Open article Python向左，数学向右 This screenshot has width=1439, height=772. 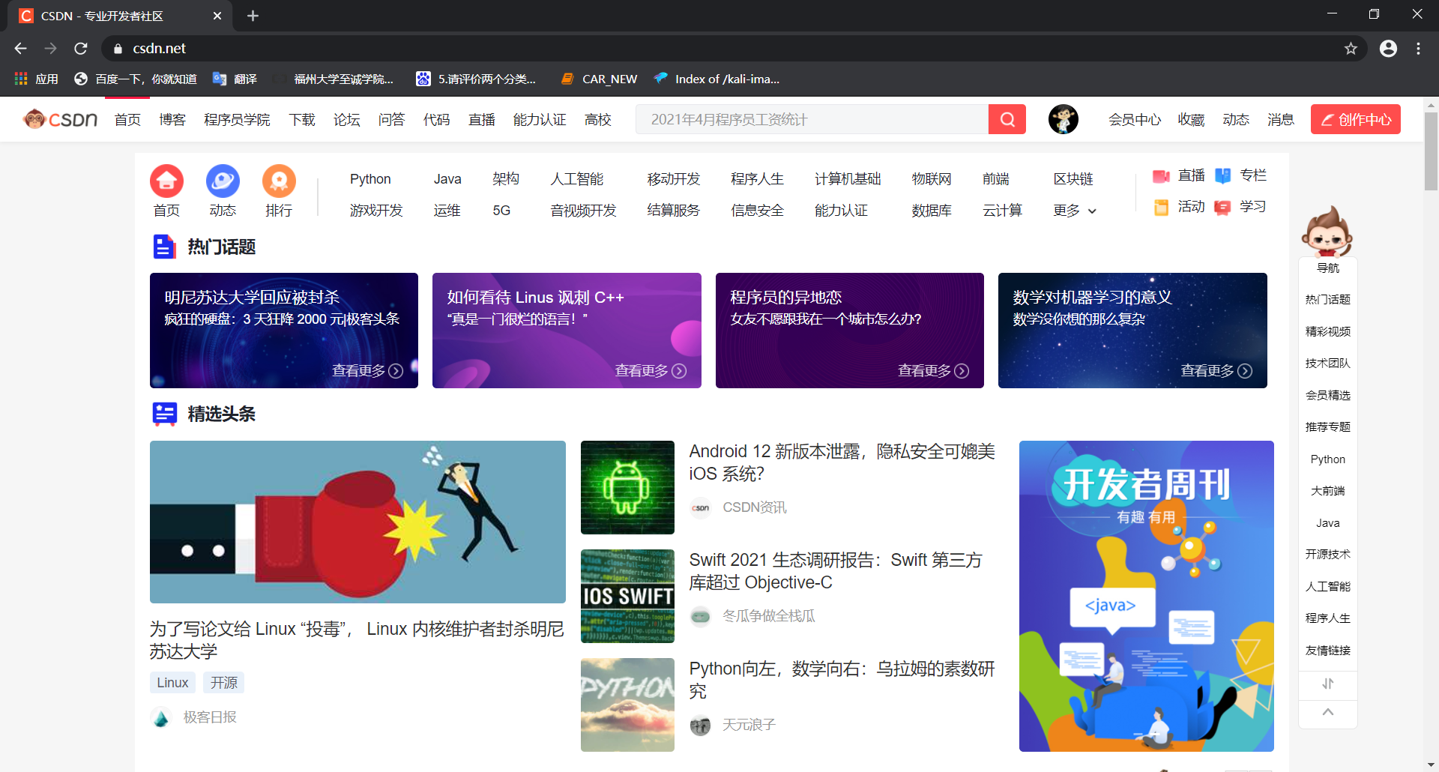click(x=842, y=680)
